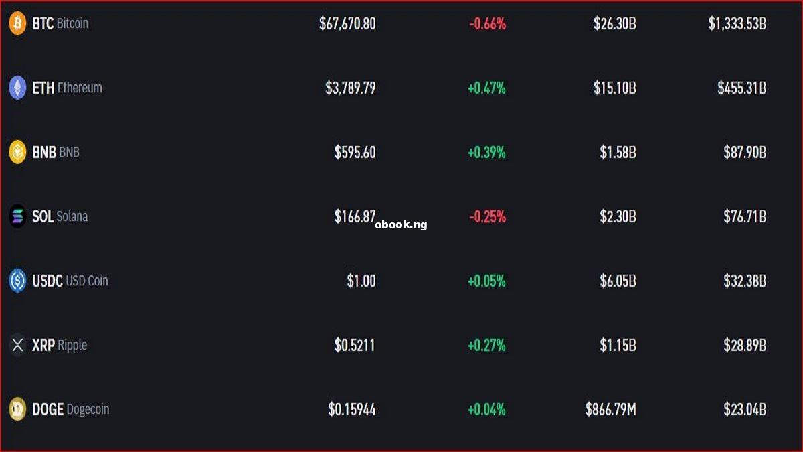Open the SOL Solana name link
This screenshot has width=803, height=452.
point(60,216)
